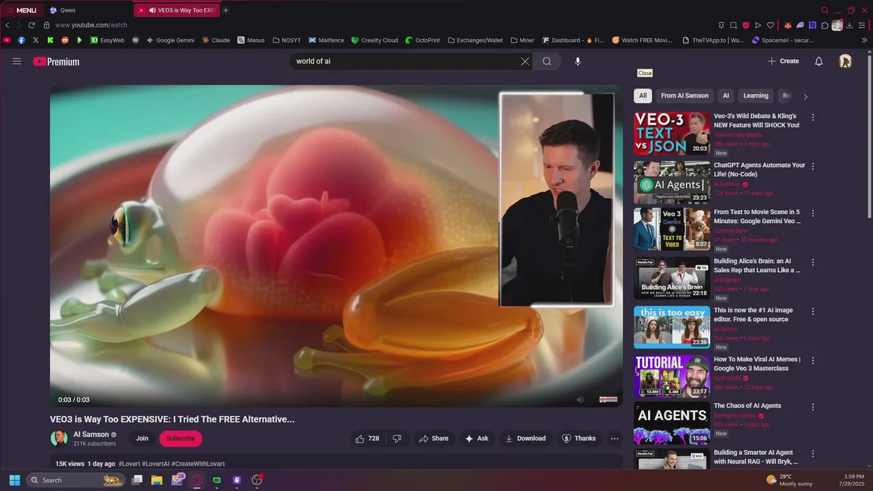Reload the page in browser toolbar
Viewport: 873px width, 491px height.
31,25
